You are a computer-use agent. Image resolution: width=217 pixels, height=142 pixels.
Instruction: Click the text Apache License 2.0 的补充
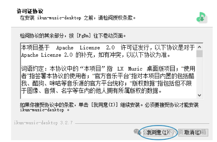[57, 55]
